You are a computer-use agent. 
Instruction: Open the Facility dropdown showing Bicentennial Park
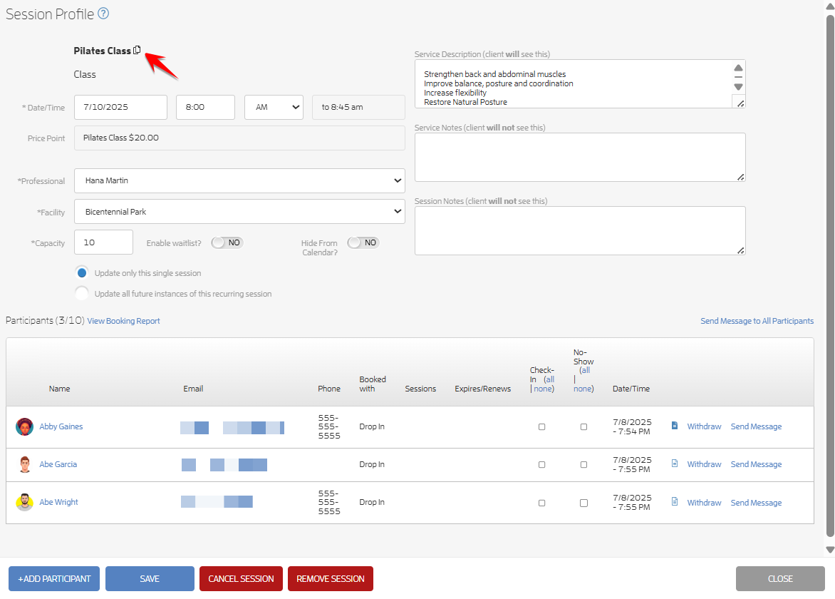[239, 212]
